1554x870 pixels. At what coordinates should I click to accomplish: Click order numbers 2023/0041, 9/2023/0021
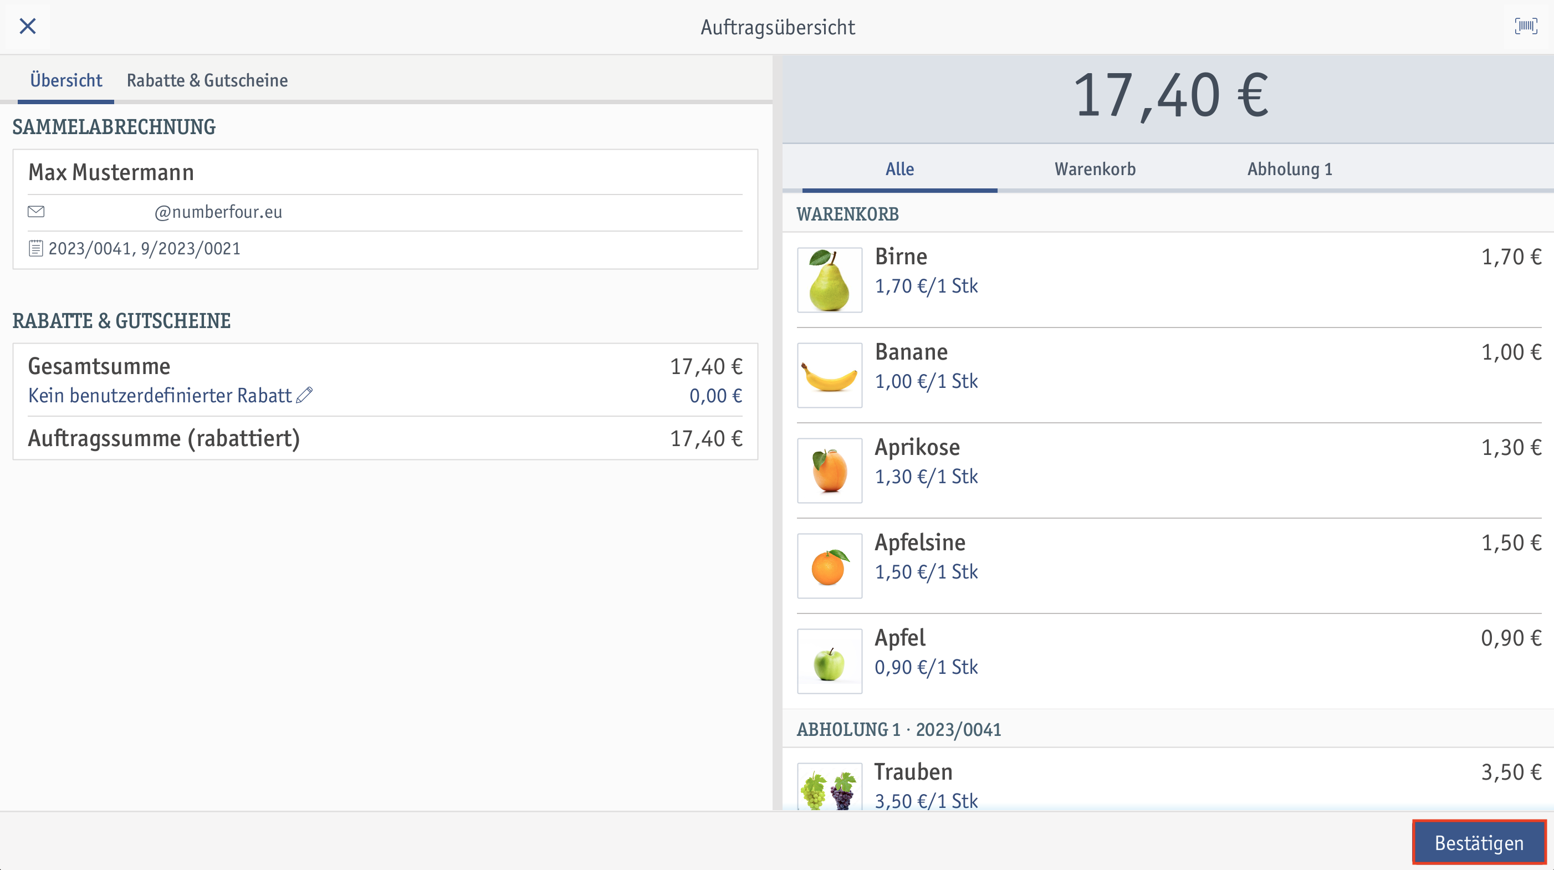pyautogui.click(x=144, y=249)
